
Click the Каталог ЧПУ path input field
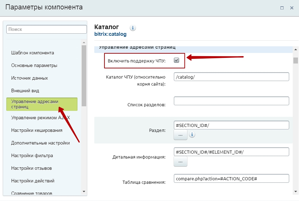coord(231,77)
